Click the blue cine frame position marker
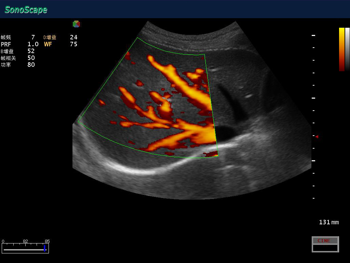 pos(44,248)
